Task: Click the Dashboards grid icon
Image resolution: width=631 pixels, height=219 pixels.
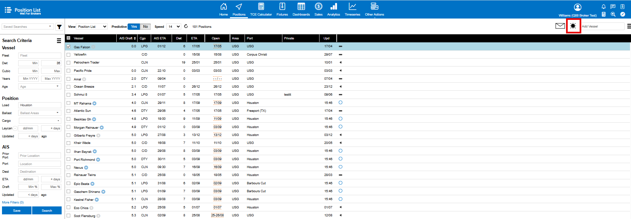Action: pyautogui.click(x=301, y=7)
